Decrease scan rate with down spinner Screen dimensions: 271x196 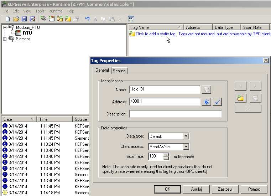click(x=166, y=158)
